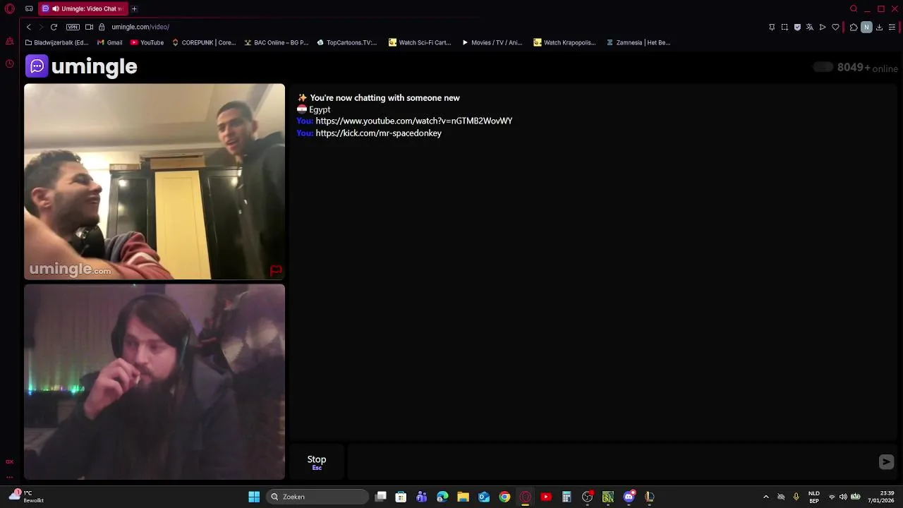Stop the chat with the Stop button

pos(317,461)
